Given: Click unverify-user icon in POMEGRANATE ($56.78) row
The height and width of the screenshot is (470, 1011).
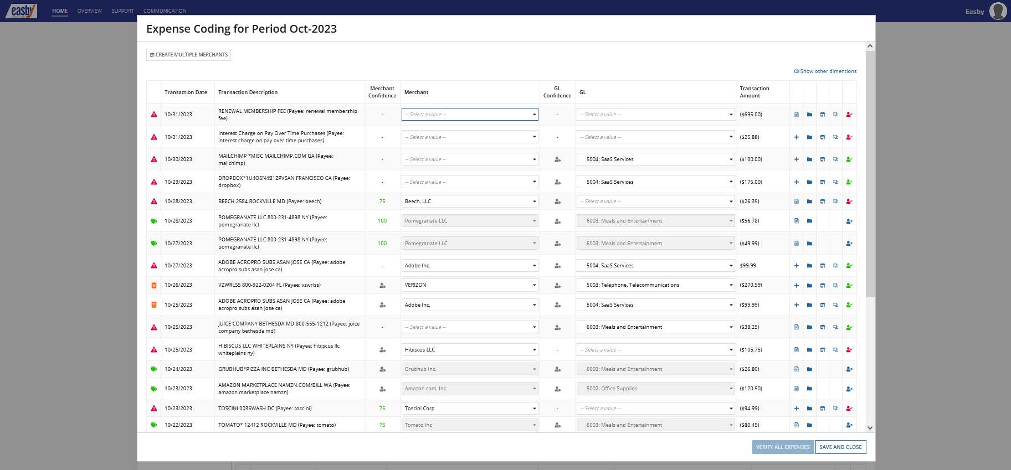Looking at the screenshot, I should coord(849,221).
